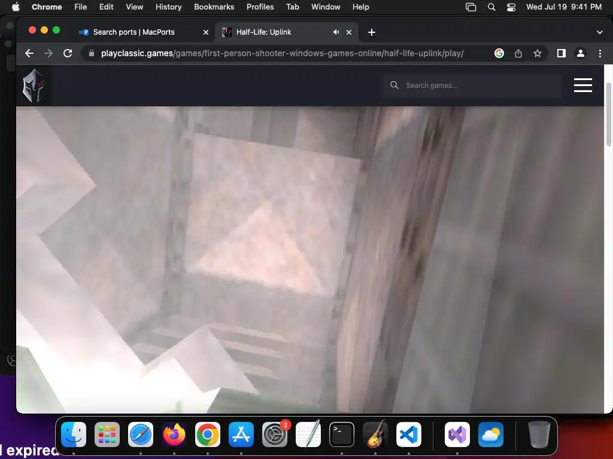
Task: Close the Half-Life: Uplink tab
Action: (x=349, y=32)
